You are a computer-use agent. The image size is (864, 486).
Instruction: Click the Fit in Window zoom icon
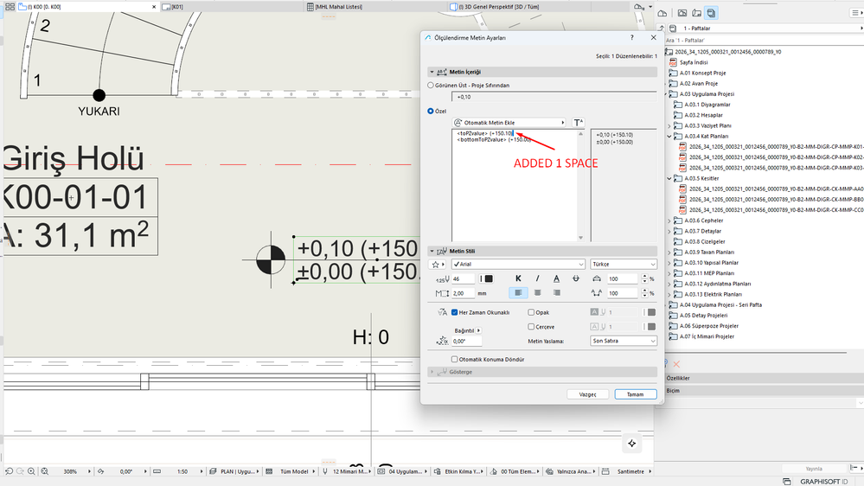click(x=45, y=471)
